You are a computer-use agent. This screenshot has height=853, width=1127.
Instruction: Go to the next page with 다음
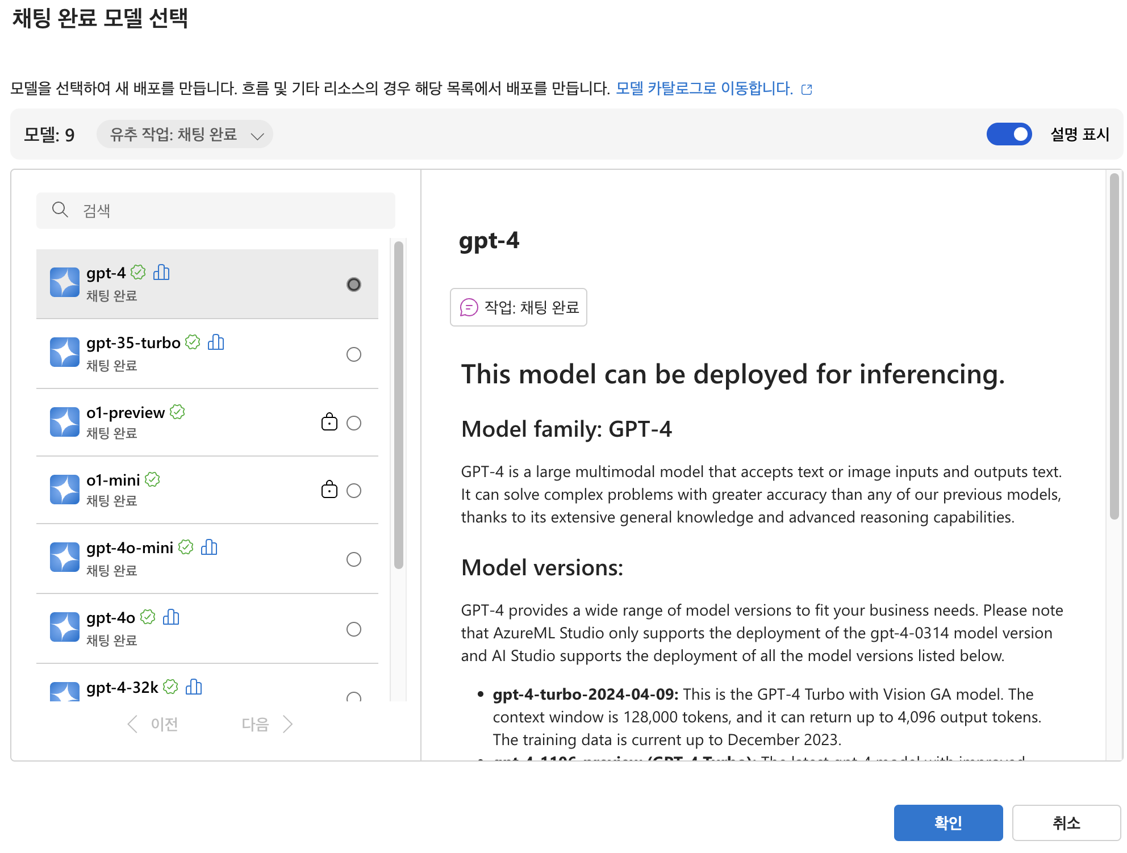click(x=267, y=724)
